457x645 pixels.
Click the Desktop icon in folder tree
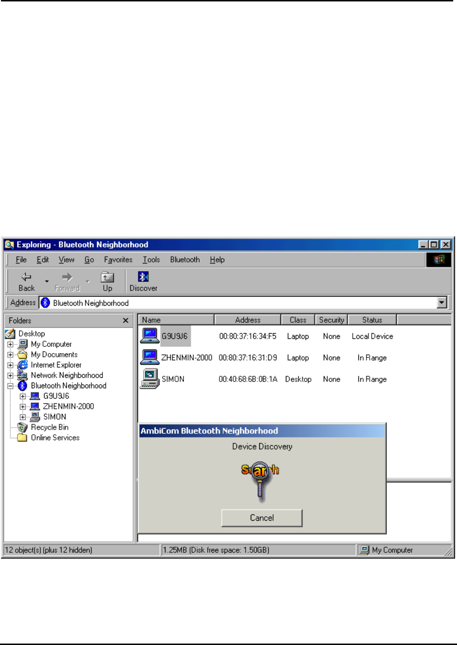tap(10, 334)
